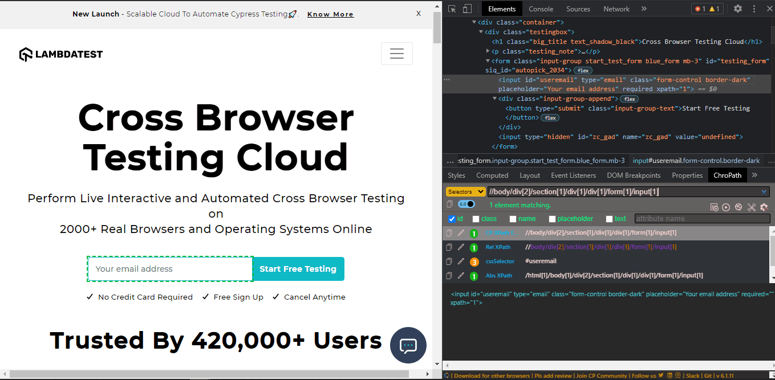Click the Know More link in banner

(330, 14)
